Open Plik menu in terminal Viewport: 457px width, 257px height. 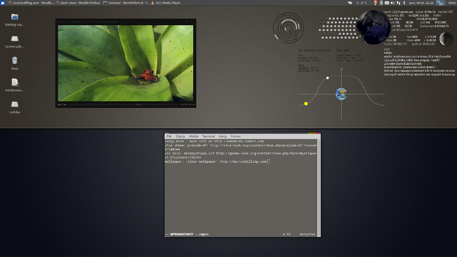169,136
